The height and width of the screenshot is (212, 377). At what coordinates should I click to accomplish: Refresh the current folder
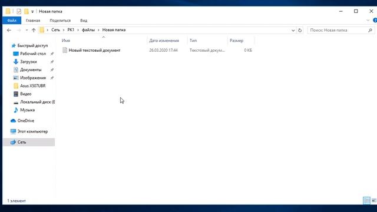(x=300, y=31)
